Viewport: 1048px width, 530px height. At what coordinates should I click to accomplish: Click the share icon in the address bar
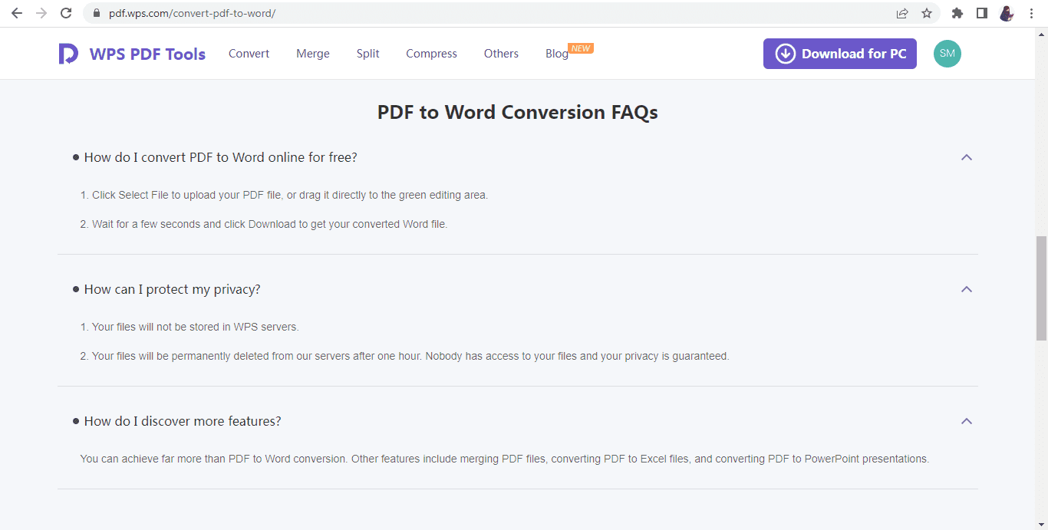click(902, 13)
